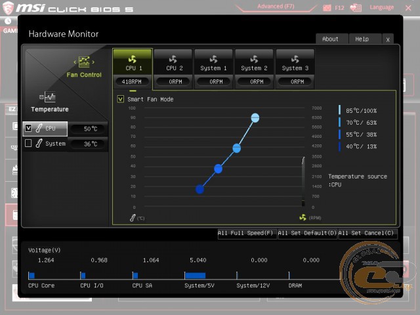Uncheck the CPU temperature checkbox
This screenshot has width=420, height=315.
(28, 128)
